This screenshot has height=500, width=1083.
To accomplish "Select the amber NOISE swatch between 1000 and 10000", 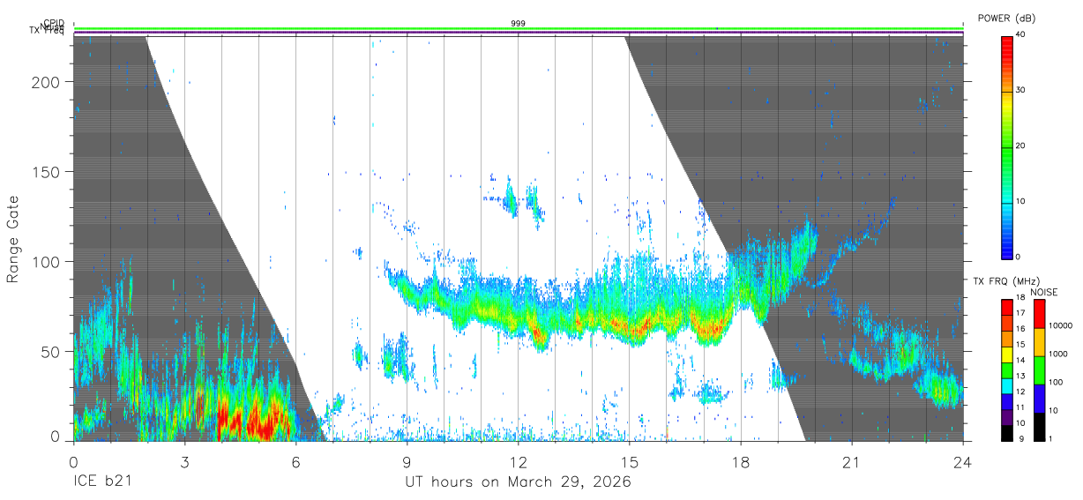I will [1040, 342].
